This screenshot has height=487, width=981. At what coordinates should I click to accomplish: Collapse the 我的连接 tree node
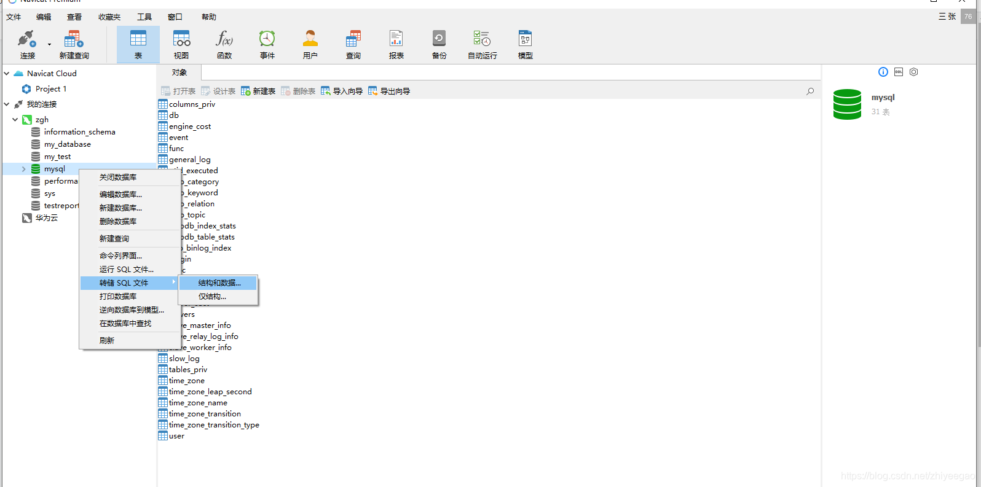tap(7, 104)
